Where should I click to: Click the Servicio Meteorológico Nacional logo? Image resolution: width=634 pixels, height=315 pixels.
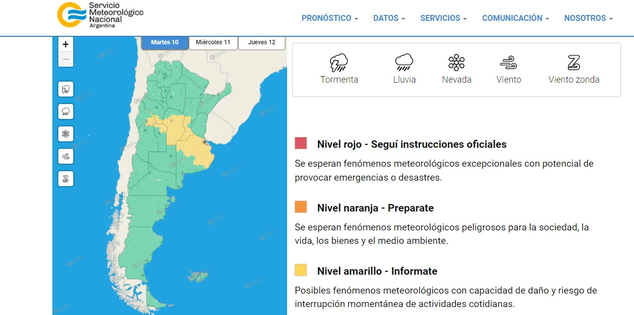100,14
